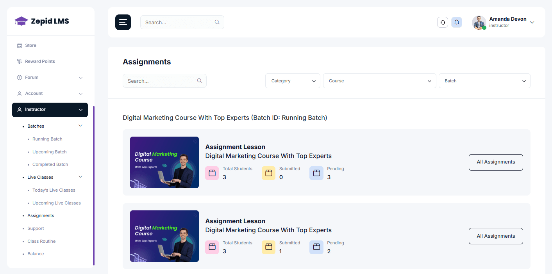The image size is (552, 274).
Task: Click the magnifier icon in Assignments search
Action: [199, 80]
